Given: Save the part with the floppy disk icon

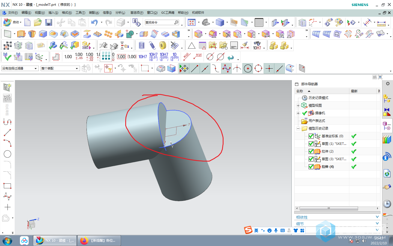Looking at the screenshot, I should pos(49,22).
